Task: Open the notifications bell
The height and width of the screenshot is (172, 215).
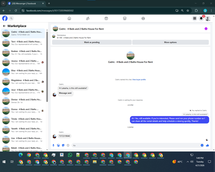Action: coord(201,18)
